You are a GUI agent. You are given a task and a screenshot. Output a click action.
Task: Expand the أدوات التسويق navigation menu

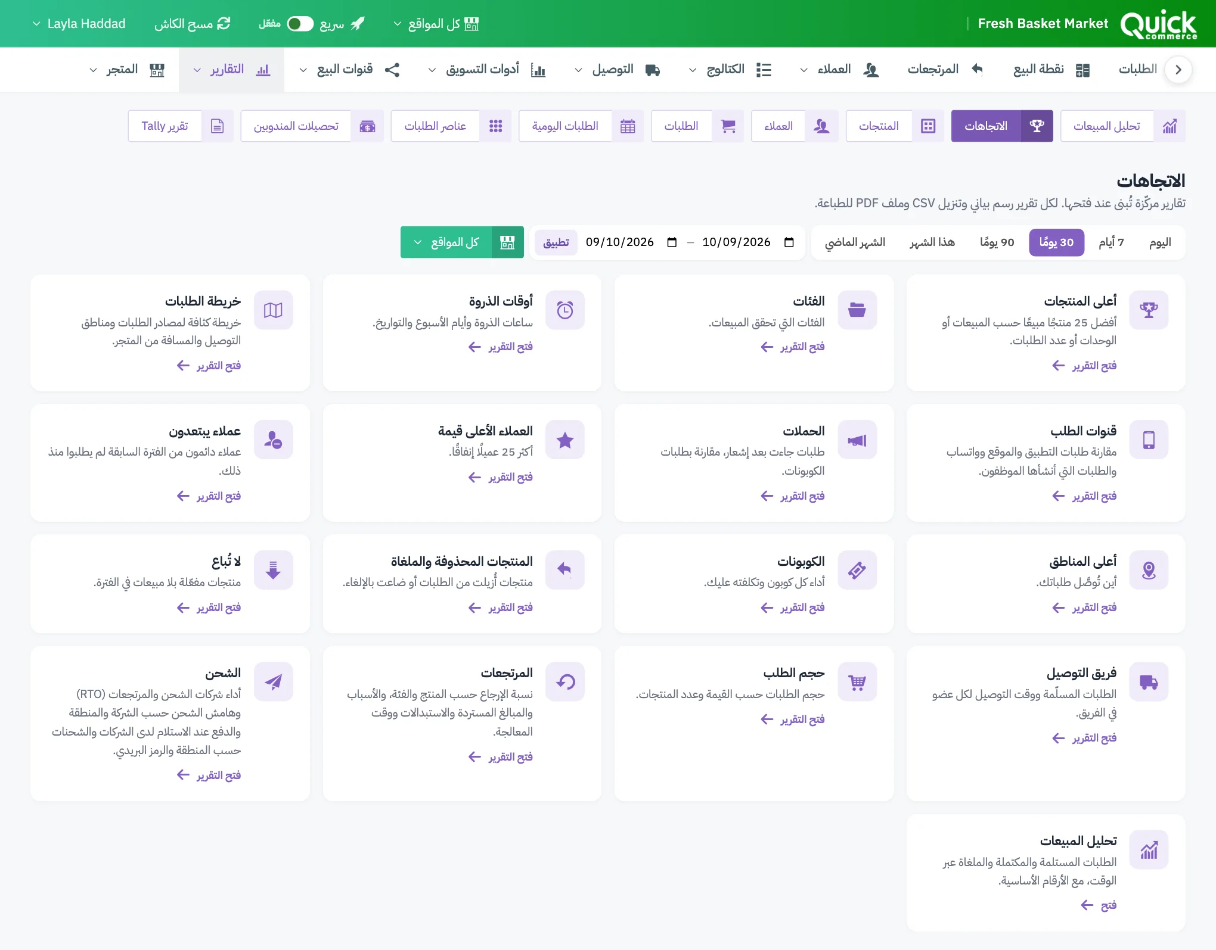486,70
